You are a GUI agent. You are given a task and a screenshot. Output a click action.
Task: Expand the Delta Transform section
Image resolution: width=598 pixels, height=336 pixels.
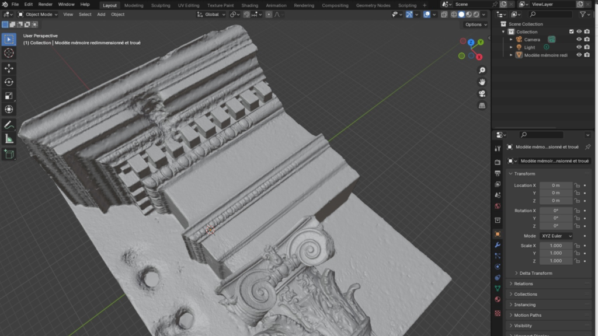click(535, 273)
